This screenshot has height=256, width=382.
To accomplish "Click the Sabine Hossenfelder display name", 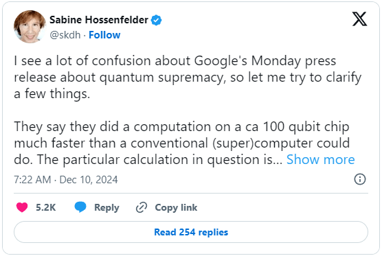I will tap(99, 20).
